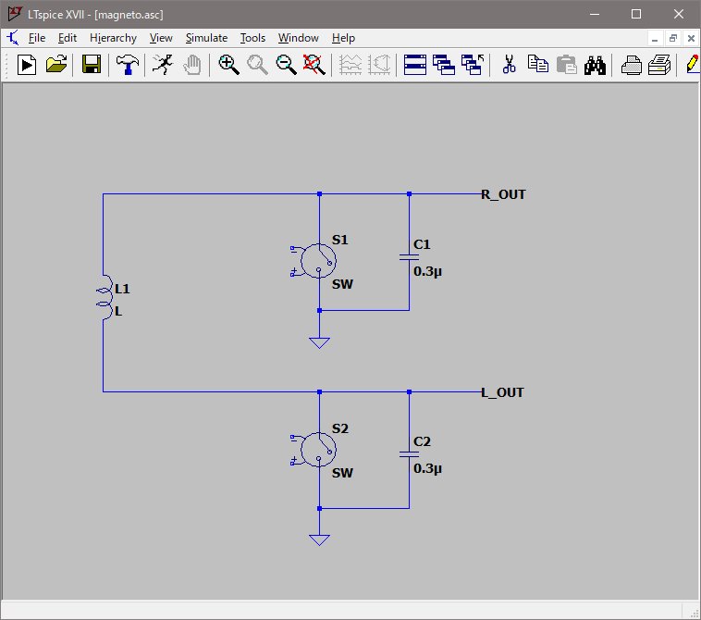The height and width of the screenshot is (620, 701).
Task: Zoom to fit using the crossed magnifier icon
Action: (315, 65)
